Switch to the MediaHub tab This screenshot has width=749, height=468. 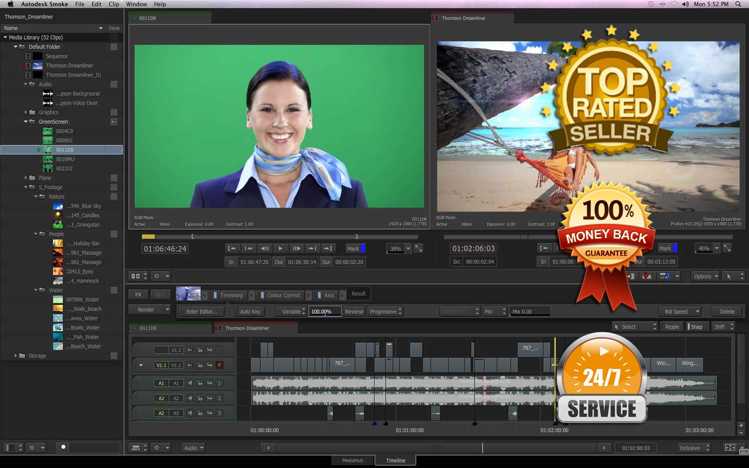pyautogui.click(x=352, y=461)
